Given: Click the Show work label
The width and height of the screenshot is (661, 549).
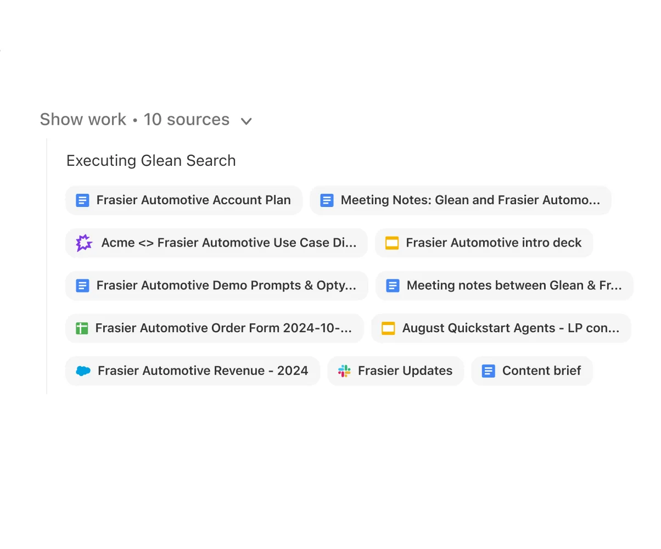Looking at the screenshot, I should 83,120.
